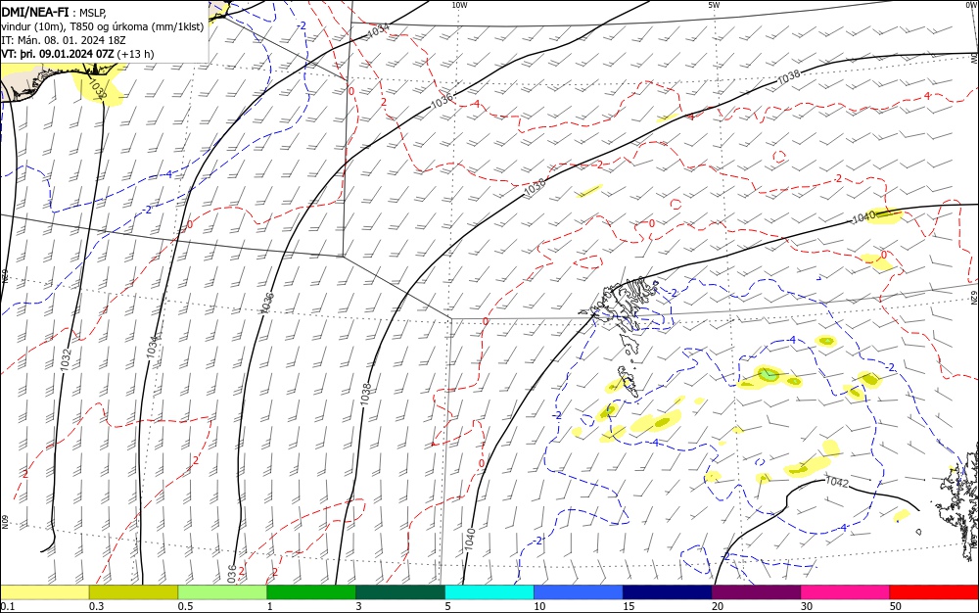Click legend value "15"
Screen dimensions: 979x613
[629, 606]
